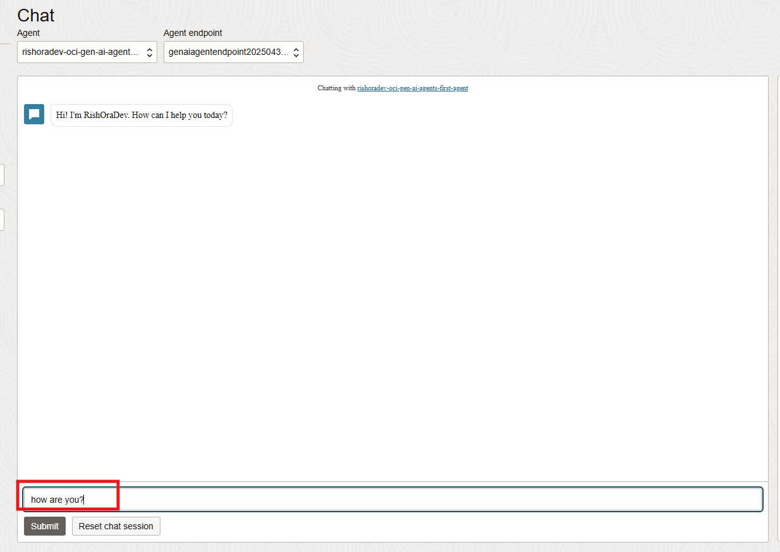Click the agent chat bubble avatar icon

click(x=34, y=114)
